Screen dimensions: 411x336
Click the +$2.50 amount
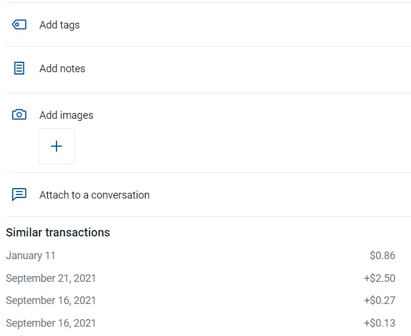pos(380,278)
